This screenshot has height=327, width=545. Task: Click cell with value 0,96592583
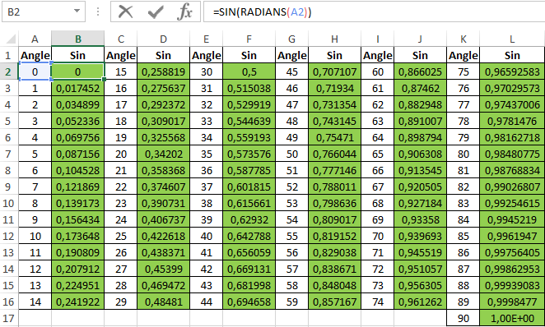coord(512,71)
